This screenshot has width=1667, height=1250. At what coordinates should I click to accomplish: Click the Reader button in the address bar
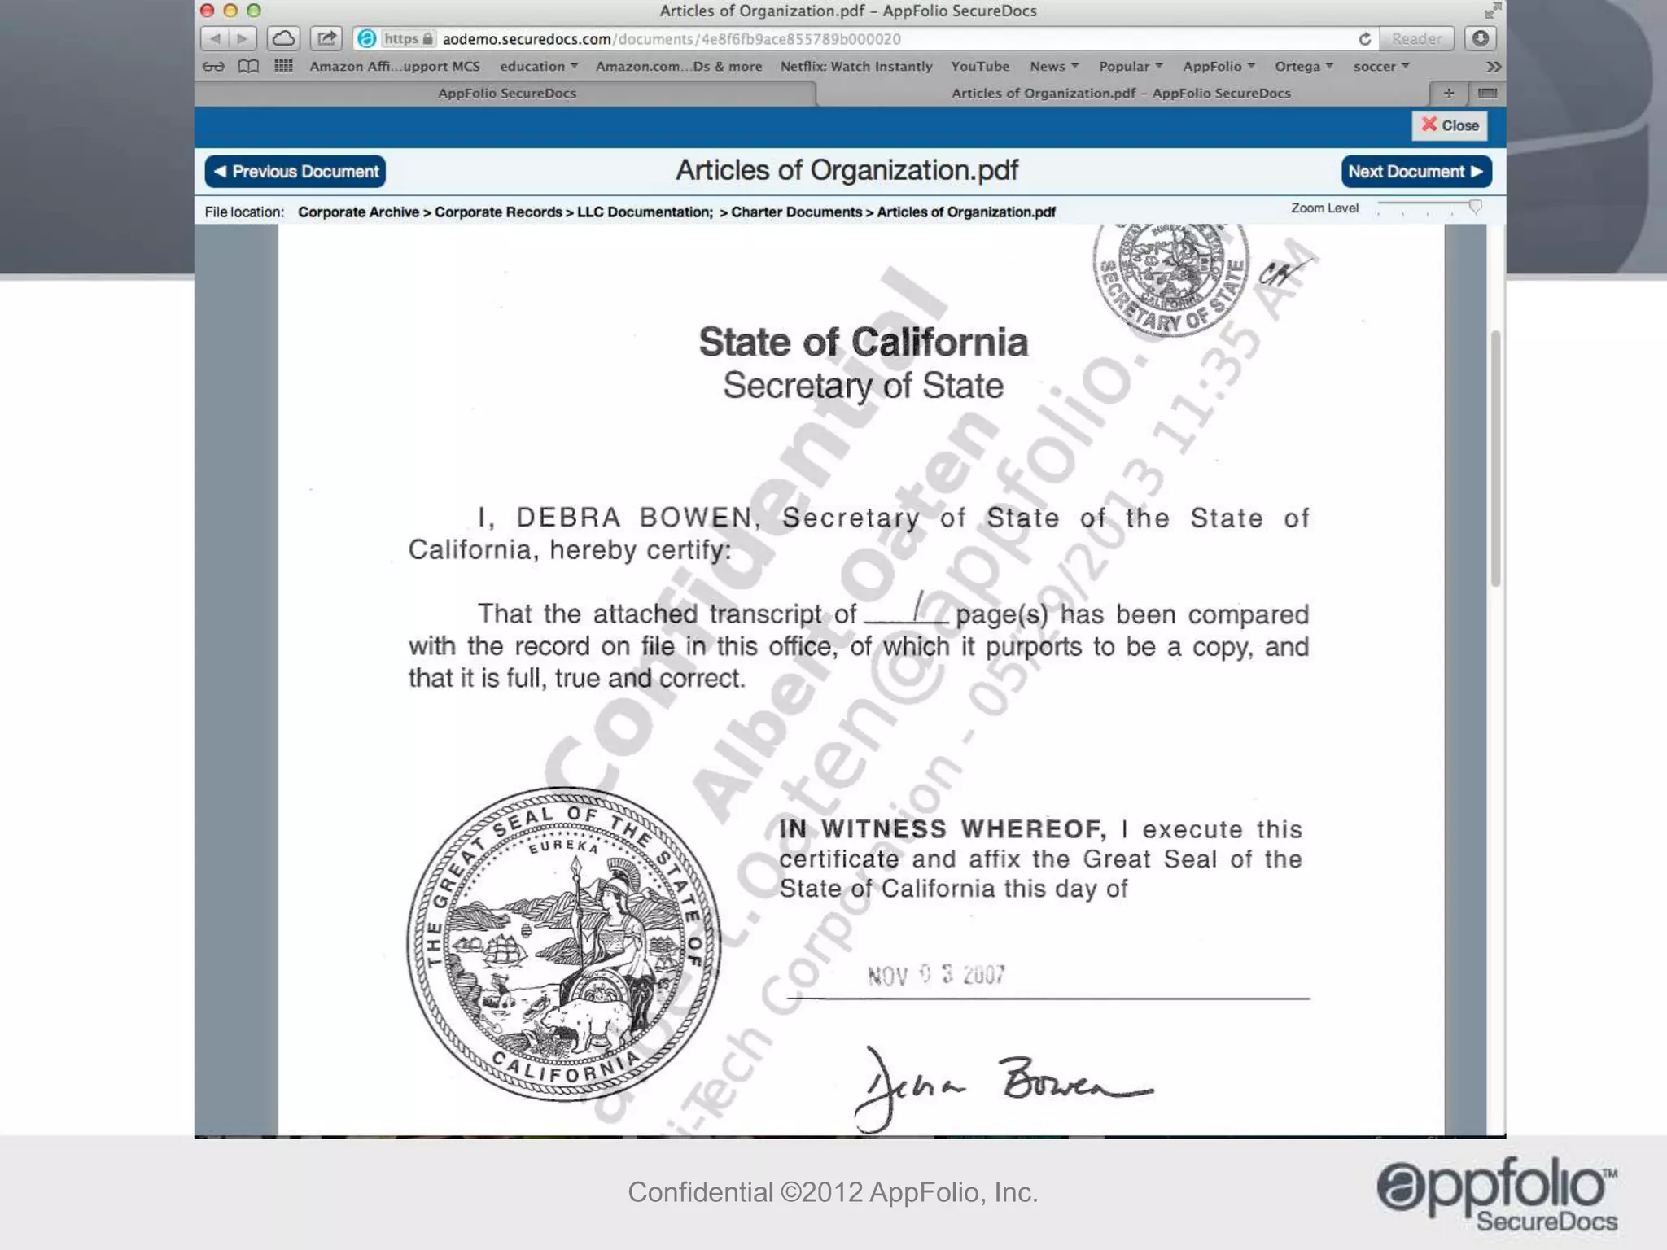tap(1415, 38)
